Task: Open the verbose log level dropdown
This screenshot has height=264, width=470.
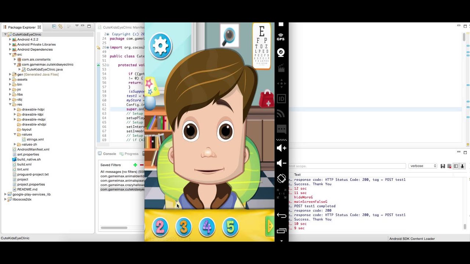Action: pos(423,166)
